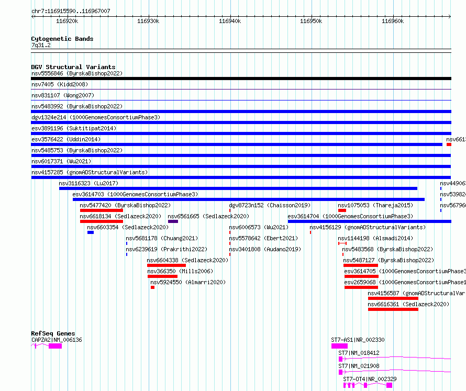This screenshot has height=391, width=466.
Task: Open dgv8723n152 (Chaisson2019) label
Action: [270, 205]
